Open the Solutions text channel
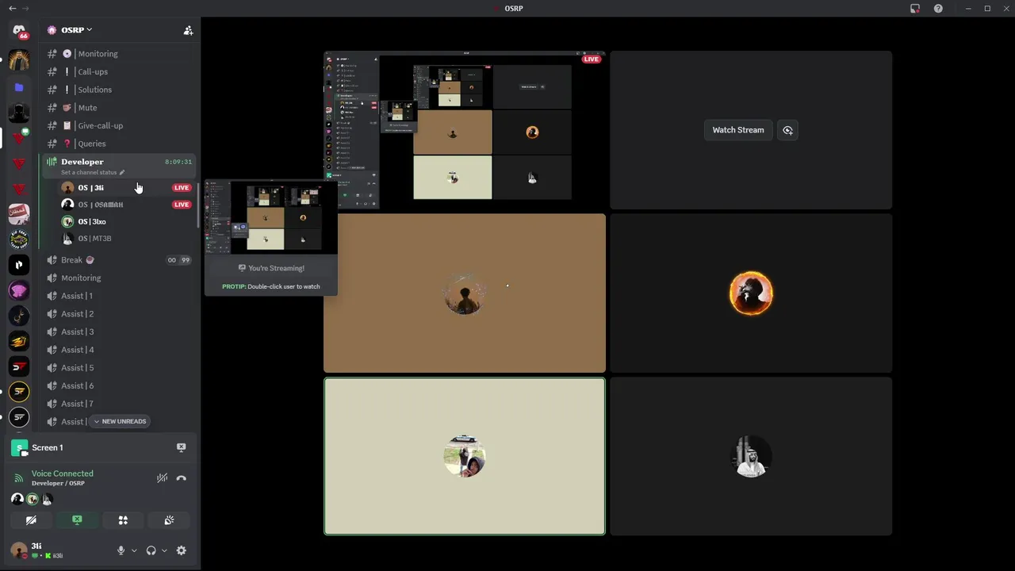 (119, 90)
